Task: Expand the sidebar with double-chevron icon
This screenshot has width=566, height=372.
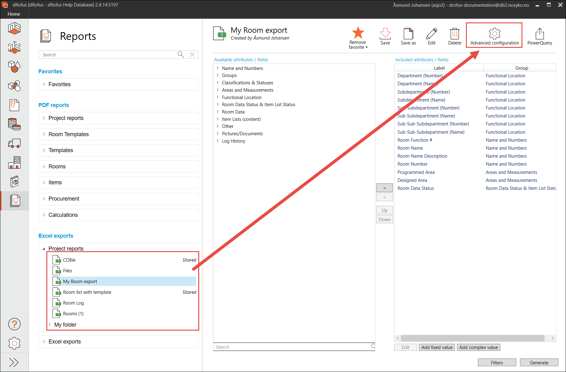Action: pos(14,362)
